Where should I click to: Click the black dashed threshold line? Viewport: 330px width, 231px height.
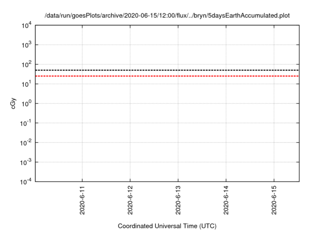click(x=167, y=70)
